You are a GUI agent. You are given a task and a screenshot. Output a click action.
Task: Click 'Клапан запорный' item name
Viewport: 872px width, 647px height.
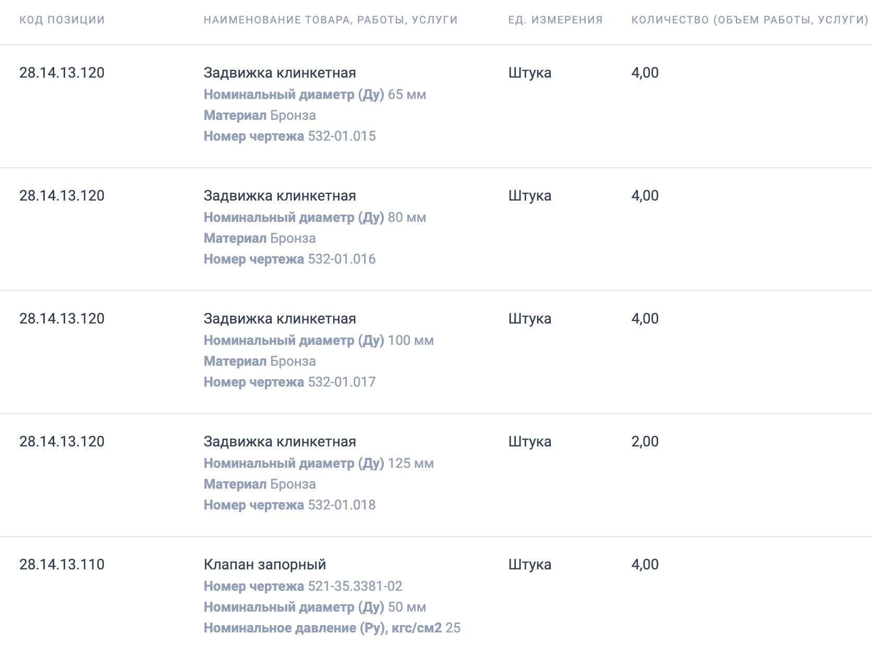[264, 565]
